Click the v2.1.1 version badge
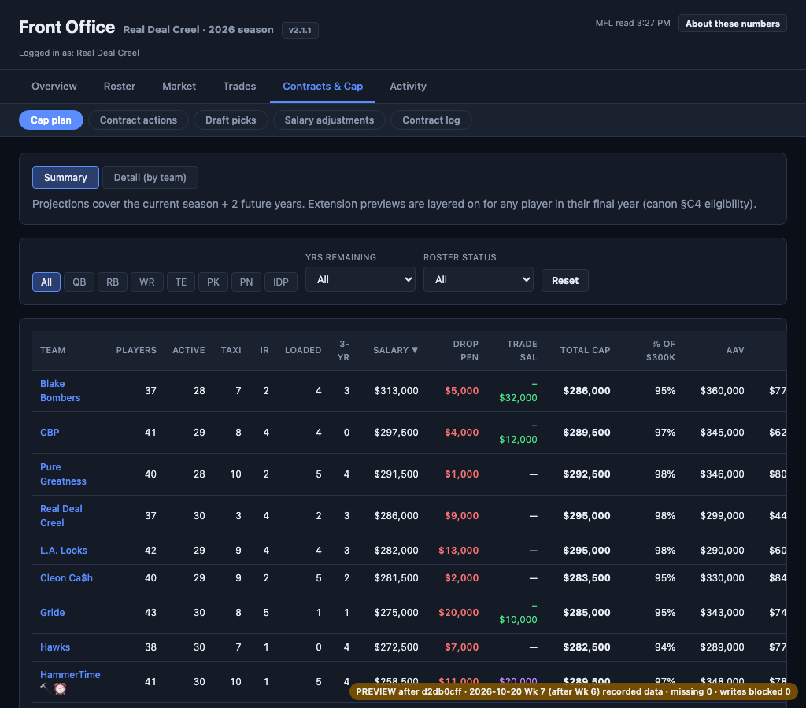The height and width of the screenshot is (708, 806). click(300, 31)
